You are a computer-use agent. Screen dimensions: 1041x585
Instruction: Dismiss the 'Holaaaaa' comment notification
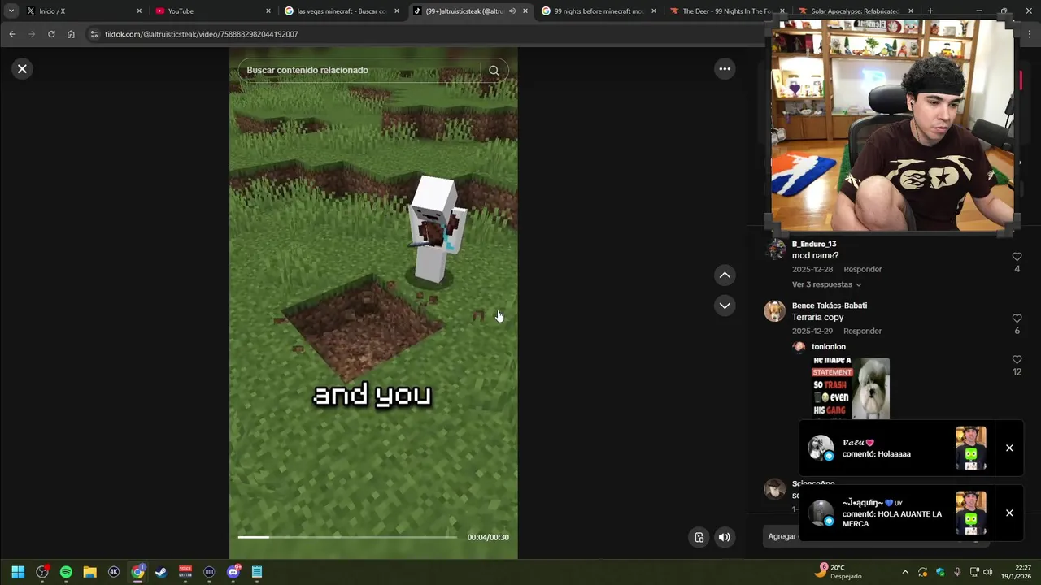tap(1009, 448)
